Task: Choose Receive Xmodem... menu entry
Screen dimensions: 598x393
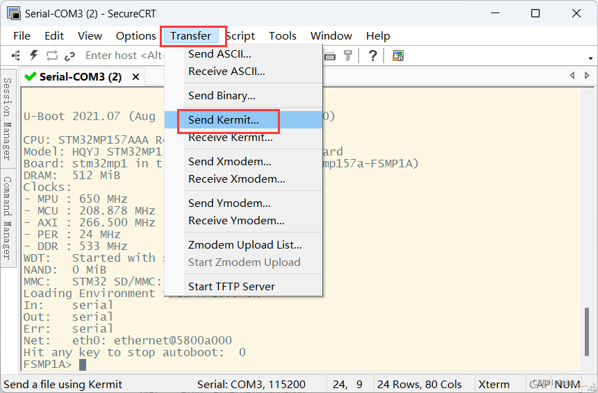Action: tap(243, 178)
